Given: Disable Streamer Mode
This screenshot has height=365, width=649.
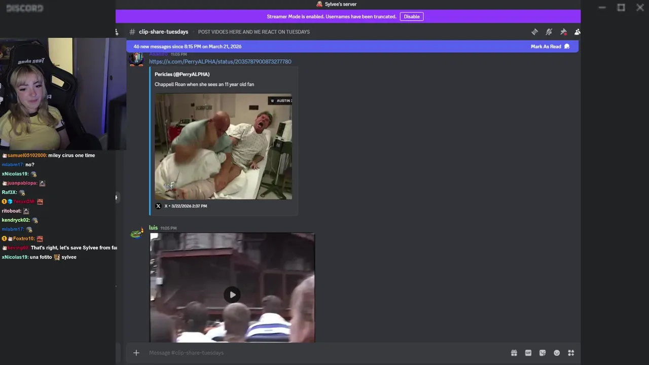Looking at the screenshot, I should (412, 17).
